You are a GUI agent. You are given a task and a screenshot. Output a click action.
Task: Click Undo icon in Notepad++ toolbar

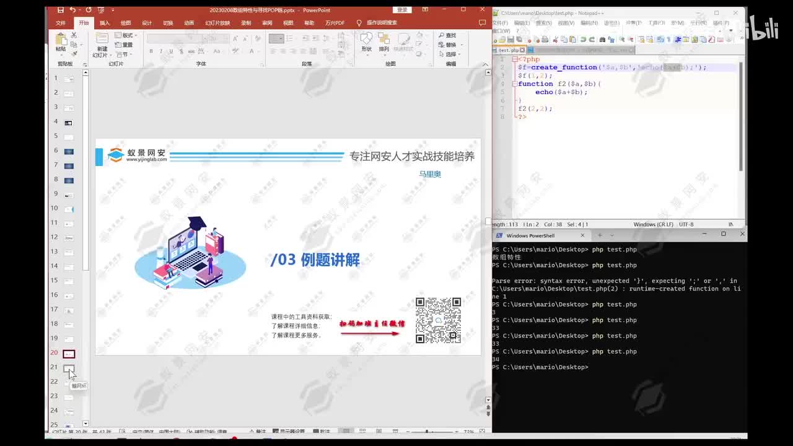pyautogui.click(x=583, y=40)
